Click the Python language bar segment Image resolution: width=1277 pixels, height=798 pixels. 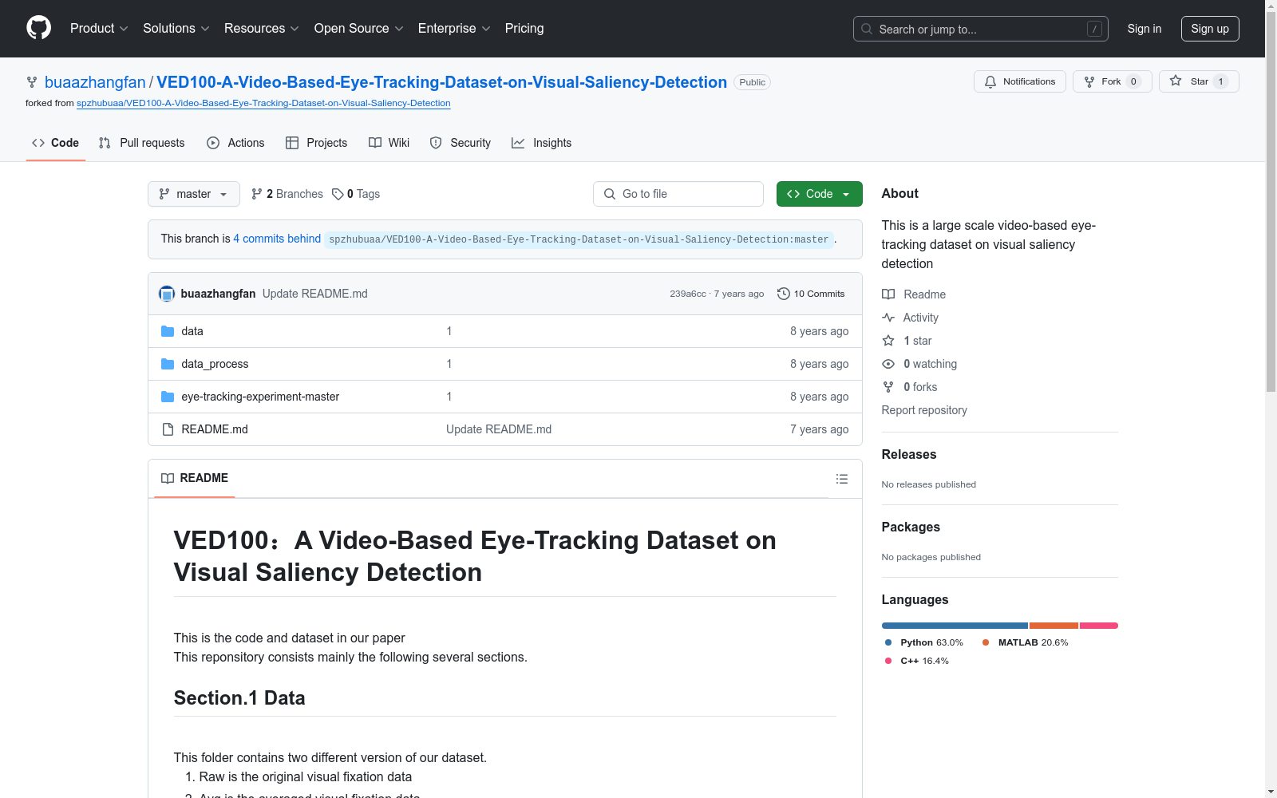(x=955, y=626)
